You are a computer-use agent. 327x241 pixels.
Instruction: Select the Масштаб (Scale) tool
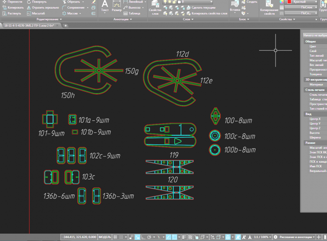(36, 14)
